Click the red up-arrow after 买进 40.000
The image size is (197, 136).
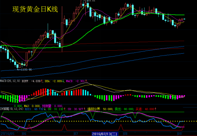click(x=155, y=109)
